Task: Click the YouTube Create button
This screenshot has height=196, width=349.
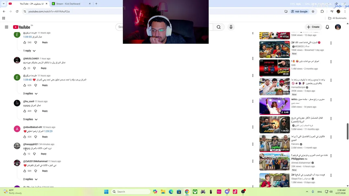Action: [x=313, y=27]
